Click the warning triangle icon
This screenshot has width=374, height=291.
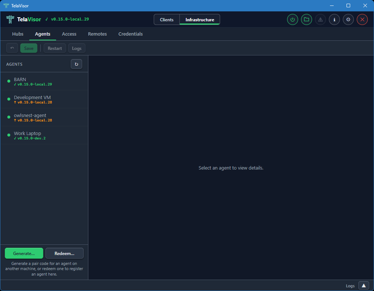pos(320,19)
